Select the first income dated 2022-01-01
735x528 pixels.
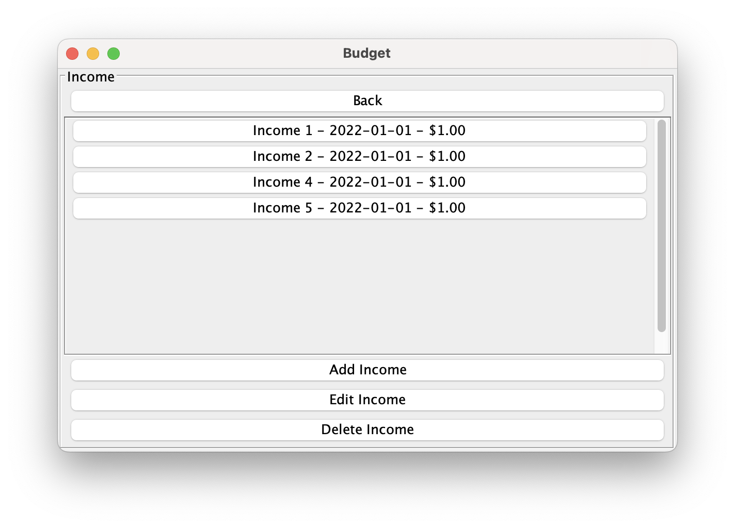tap(359, 130)
